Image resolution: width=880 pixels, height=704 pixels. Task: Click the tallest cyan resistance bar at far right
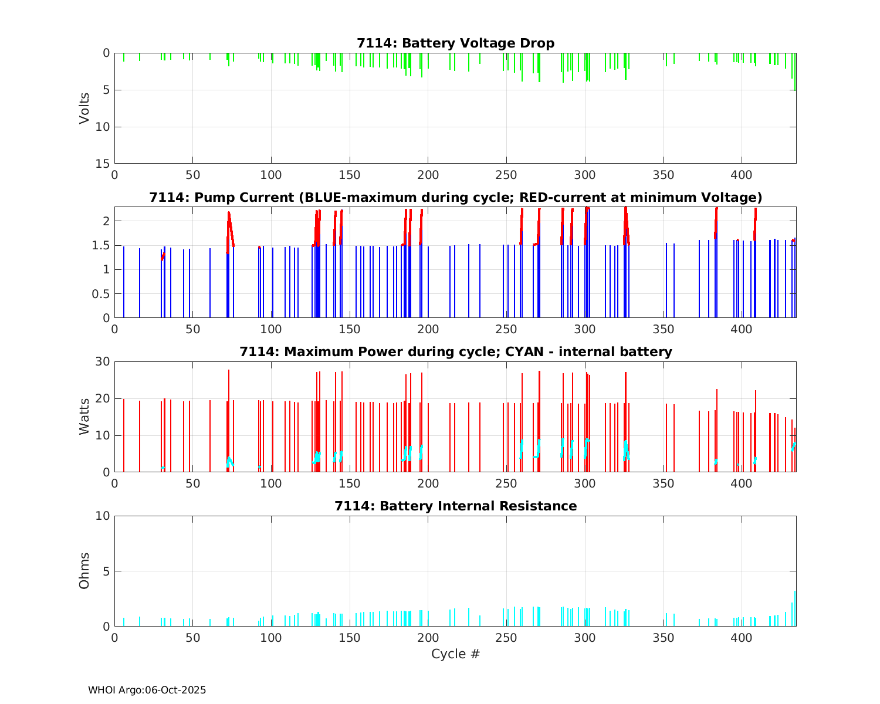pos(795,607)
